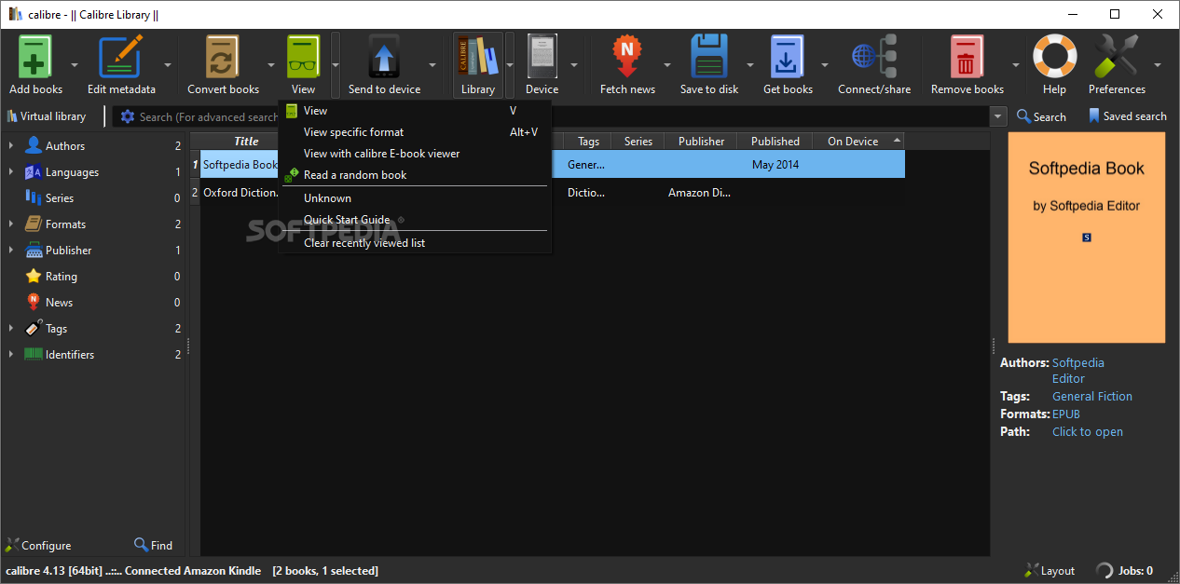Click the Configure tag browser button
This screenshot has height=584, width=1180.
38,546
